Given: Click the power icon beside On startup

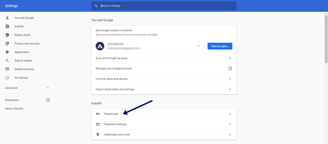Looking at the screenshot, I should point(7,77).
